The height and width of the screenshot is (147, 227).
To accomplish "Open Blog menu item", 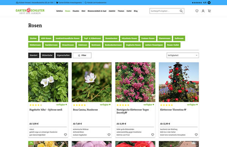I will click(136, 11).
